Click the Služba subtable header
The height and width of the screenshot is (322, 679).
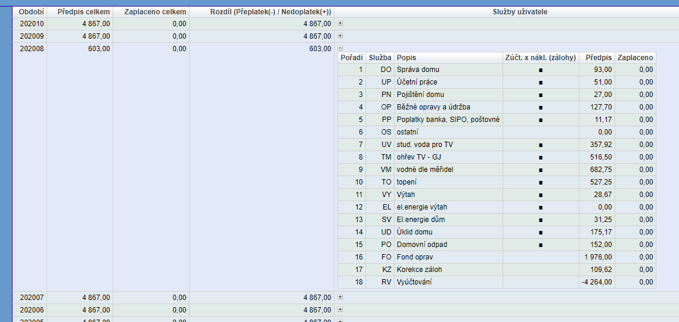coord(380,58)
